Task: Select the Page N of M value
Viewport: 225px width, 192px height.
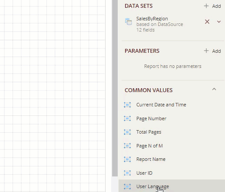Action: (149, 146)
